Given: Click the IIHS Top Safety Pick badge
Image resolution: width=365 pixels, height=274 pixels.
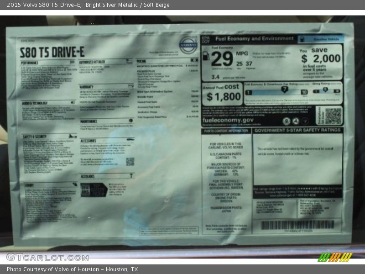Looking at the screenshot, I should 94,190.
